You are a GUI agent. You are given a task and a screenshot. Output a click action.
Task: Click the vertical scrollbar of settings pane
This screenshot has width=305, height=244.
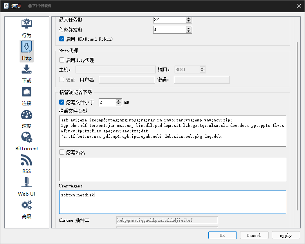pos(297,126)
